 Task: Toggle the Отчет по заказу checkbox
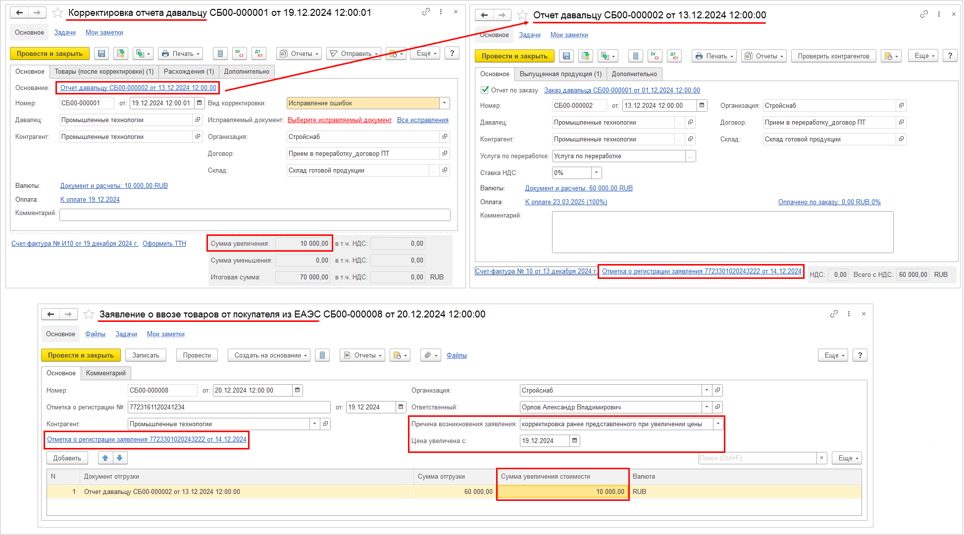485,90
